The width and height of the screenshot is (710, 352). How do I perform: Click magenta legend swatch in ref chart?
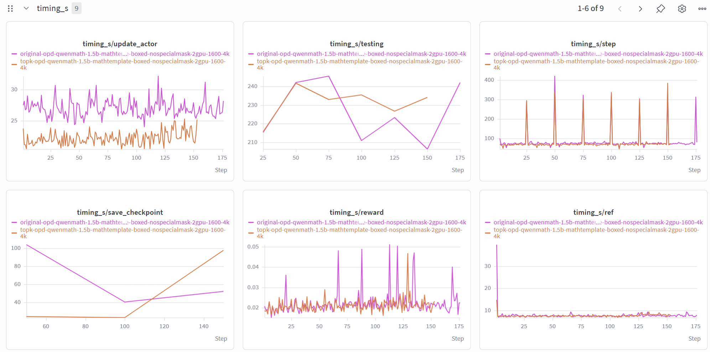click(x=488, y=223)
